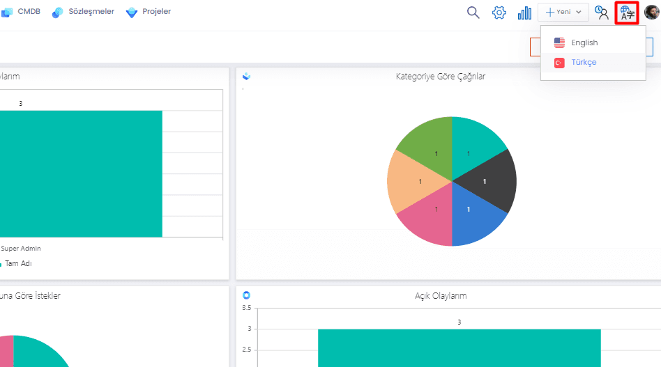Click the Sözleşmeler module icon
The width and height of the screenshot is (661, 367).
click(58, 13)
